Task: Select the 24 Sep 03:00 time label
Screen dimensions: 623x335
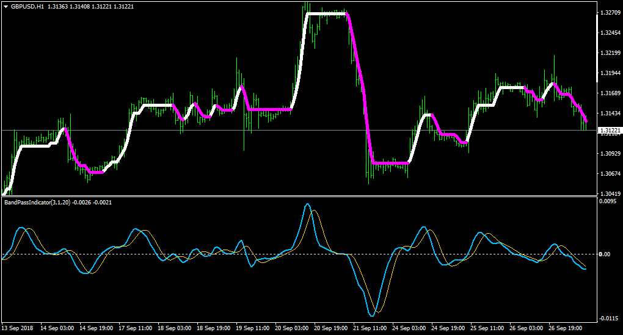Action: pos(409,328)
